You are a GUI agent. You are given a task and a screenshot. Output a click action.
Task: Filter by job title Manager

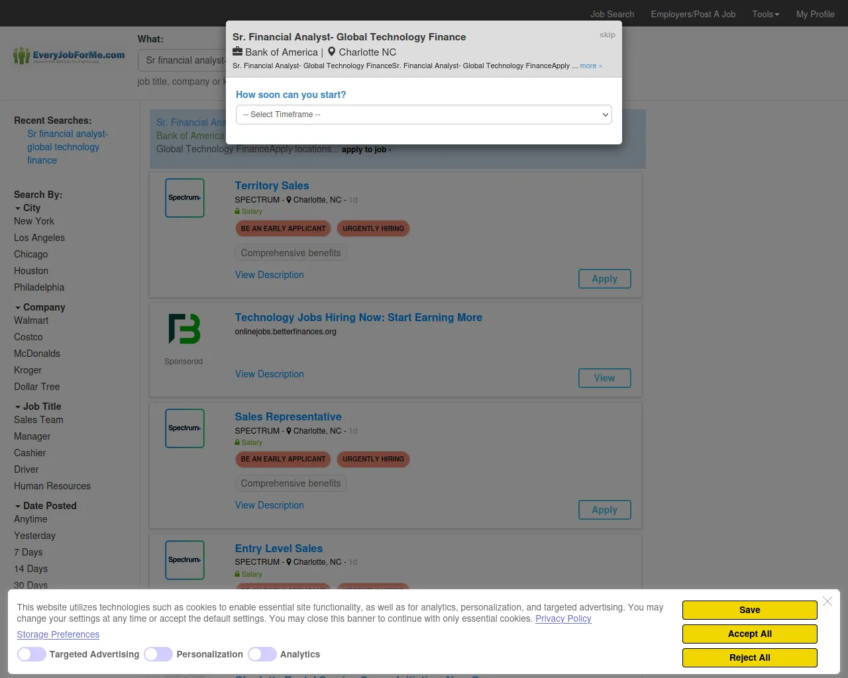[32, 436]
